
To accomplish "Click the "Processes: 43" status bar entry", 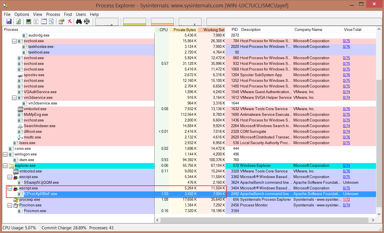I will (101, 228).
